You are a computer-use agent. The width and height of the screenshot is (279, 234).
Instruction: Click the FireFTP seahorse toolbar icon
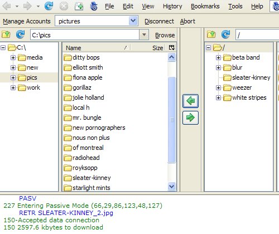pos(94,6)
